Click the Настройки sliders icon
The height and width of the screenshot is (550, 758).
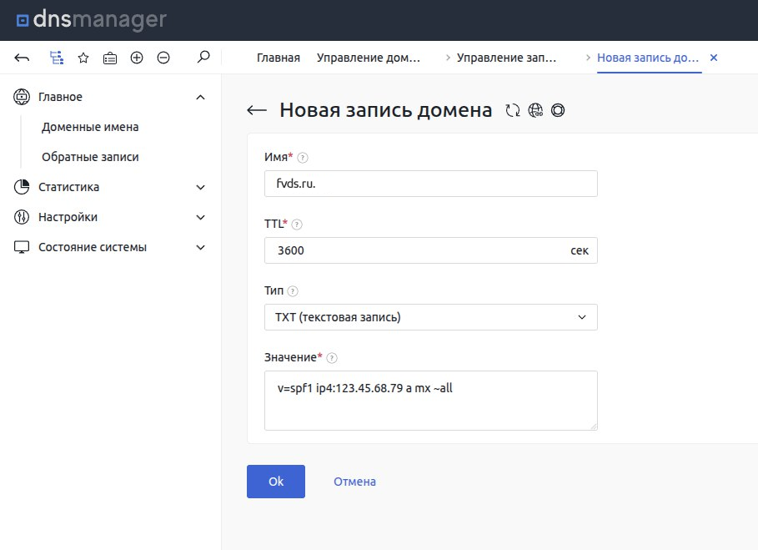(22, 217)
